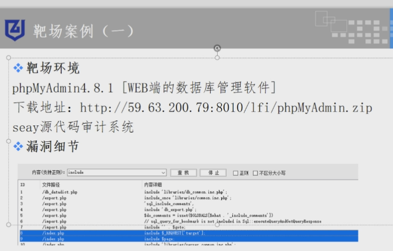Click /index.php in highlighted row ID 8
393x251 pixels.
click(x=53, y=233)
